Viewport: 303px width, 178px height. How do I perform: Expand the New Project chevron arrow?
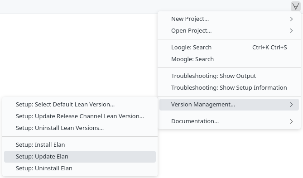(291, 19)
